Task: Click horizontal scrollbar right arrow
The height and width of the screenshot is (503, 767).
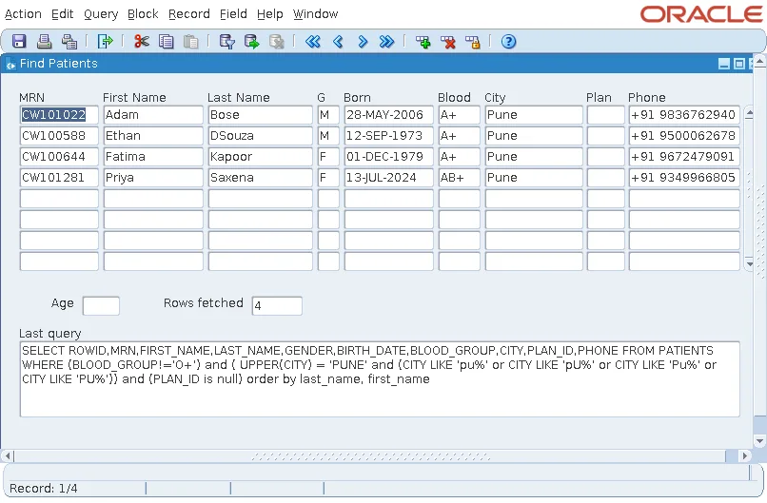Action: 744,456
